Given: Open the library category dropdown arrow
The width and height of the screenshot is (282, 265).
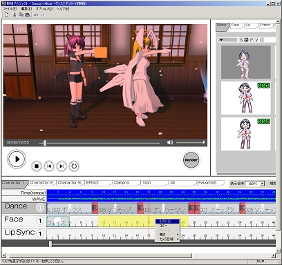Looking at the screenshot, I should tap(221, 40).
